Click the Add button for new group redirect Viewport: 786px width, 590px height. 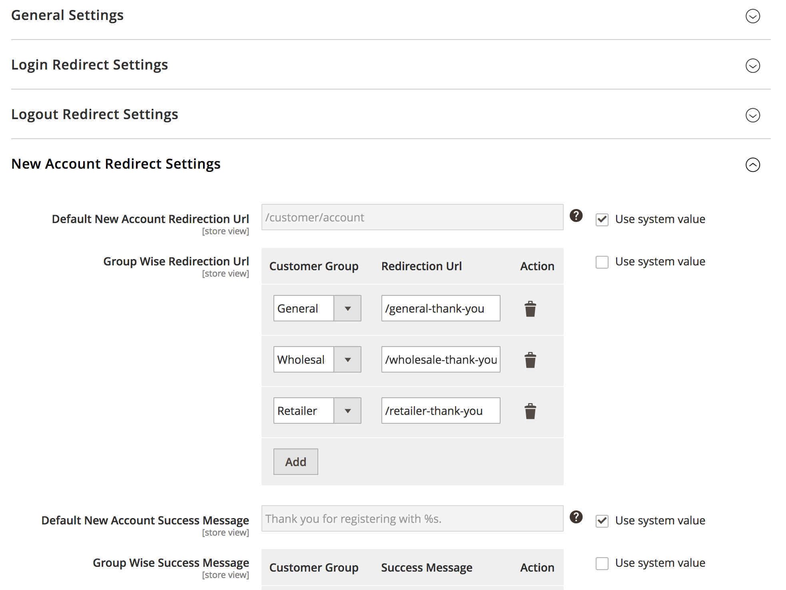click(x=295, y=462)
